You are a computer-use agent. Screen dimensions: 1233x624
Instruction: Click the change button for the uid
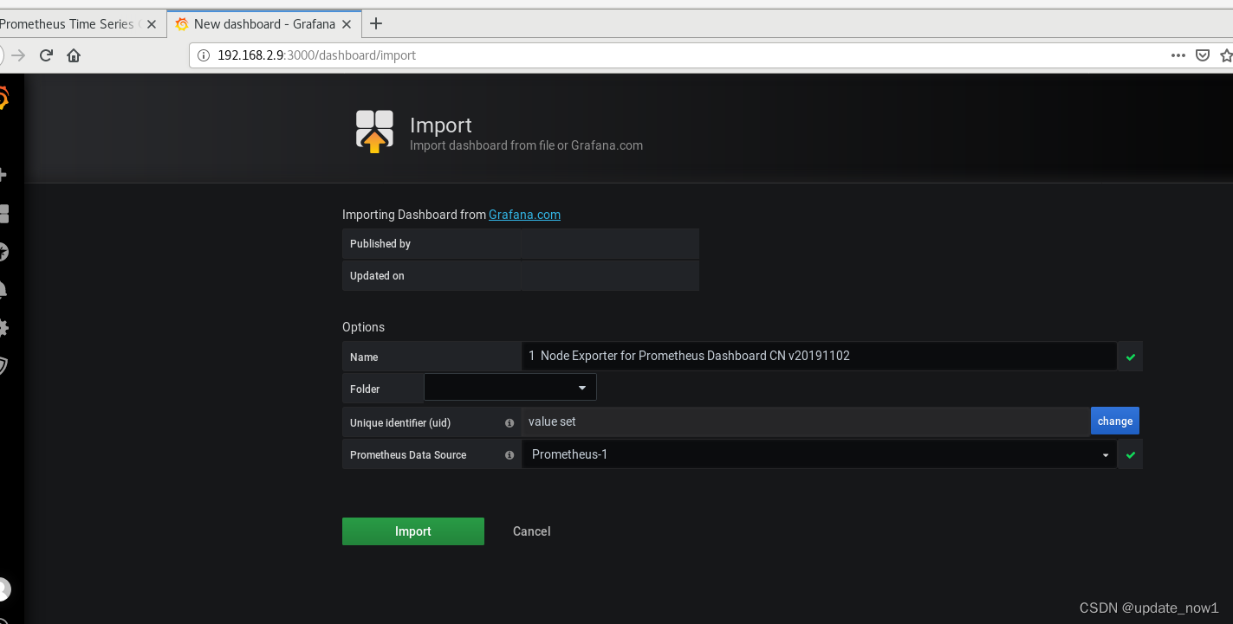[1115, 421]
